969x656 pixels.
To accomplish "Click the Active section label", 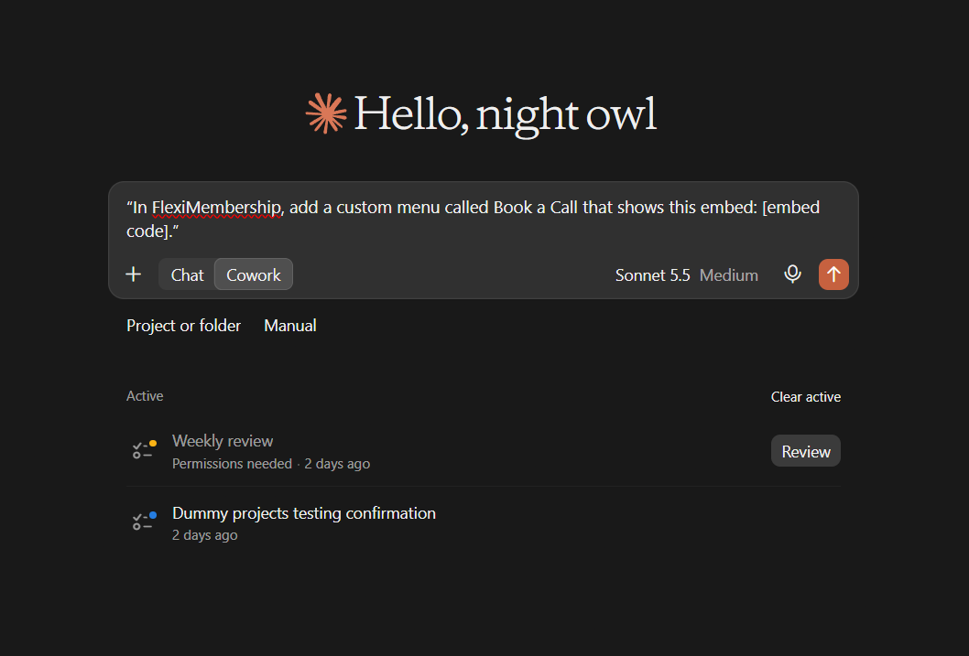I will tap(145, 396).
